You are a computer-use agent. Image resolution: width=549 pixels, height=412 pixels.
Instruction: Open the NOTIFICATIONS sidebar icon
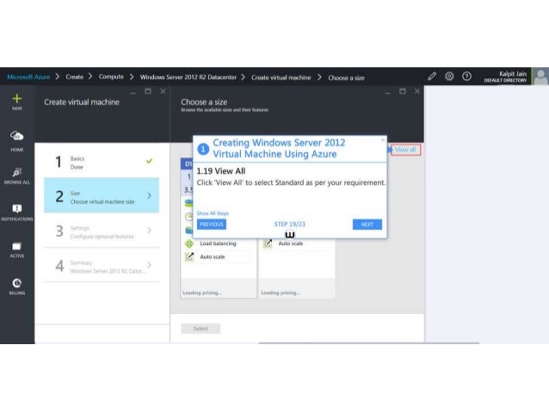click(x=17, y=209)
